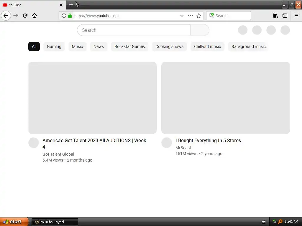The image size is (302, 226).
Task: Open the Windows start menu
Action: (14, 222)
